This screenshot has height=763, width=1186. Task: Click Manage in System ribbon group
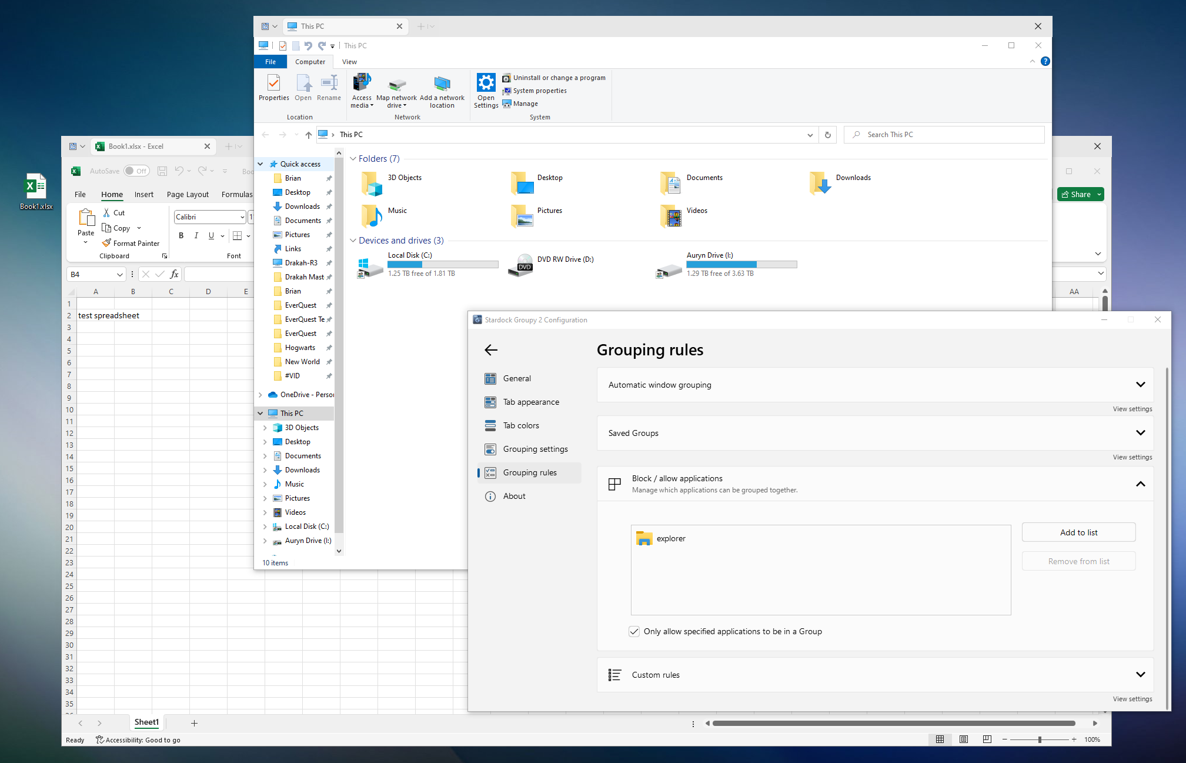520,104
